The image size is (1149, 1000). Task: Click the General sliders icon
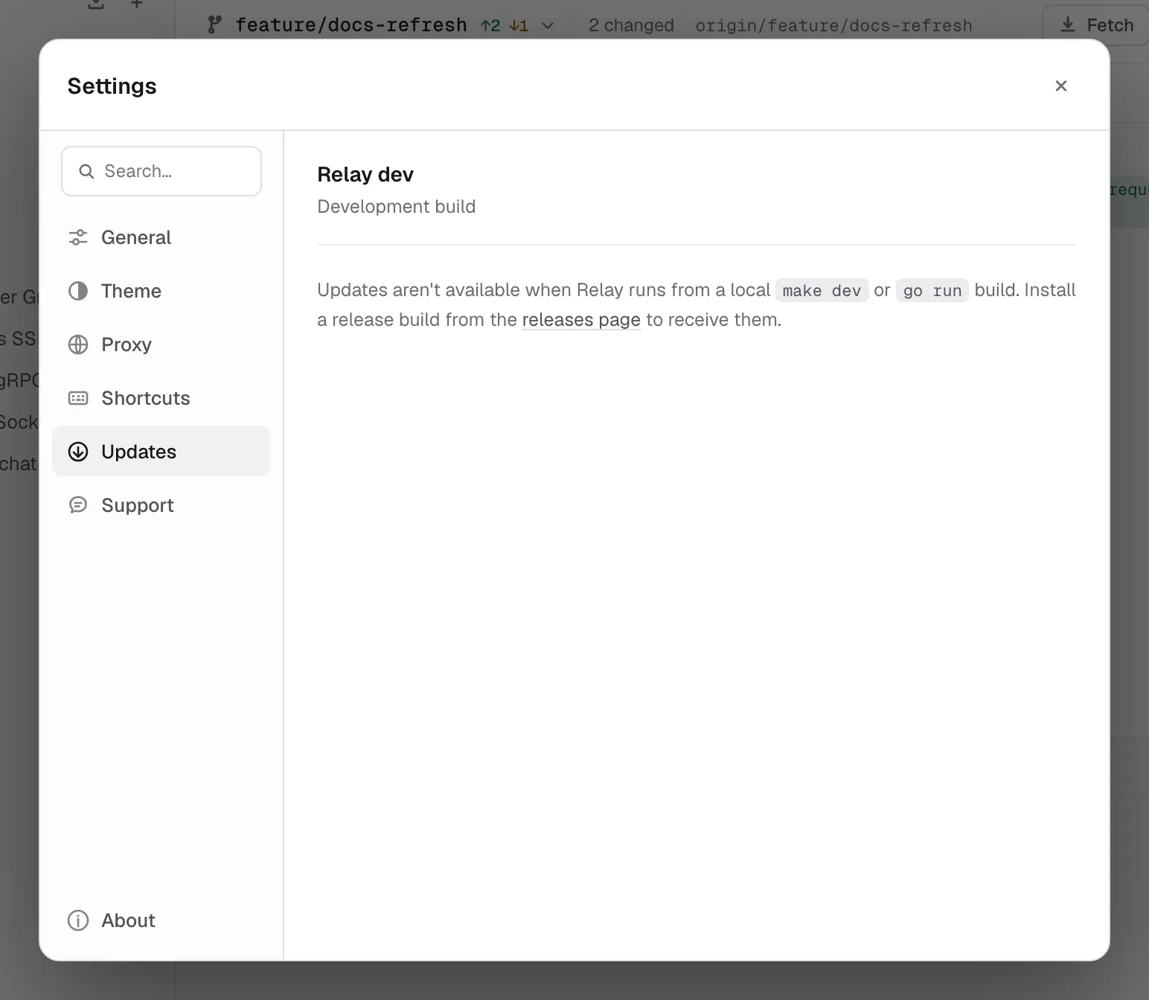(x=78, y=237)
